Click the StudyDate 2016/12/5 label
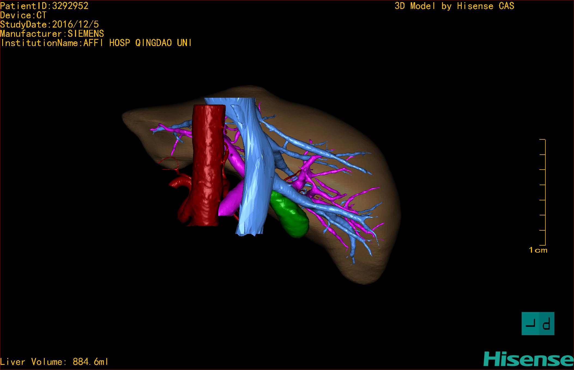The height and width of the screenshot is (370, 574). tap(49, 25)
